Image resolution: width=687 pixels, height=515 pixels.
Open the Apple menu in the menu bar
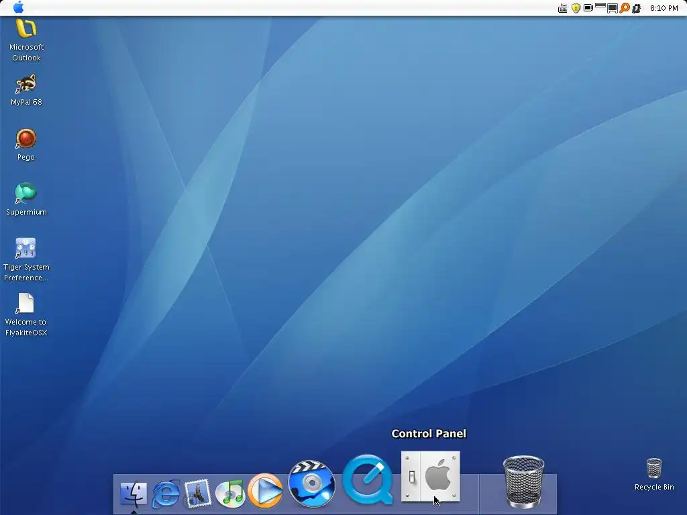pyautogui.click(x=18, y=7)
